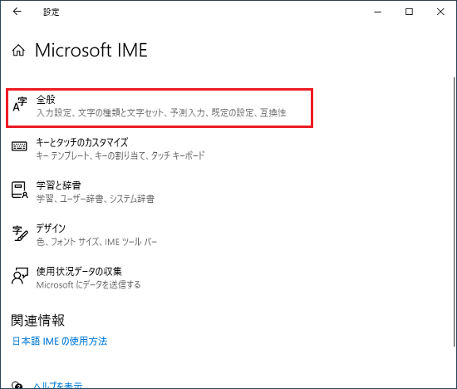The width and height of the screenshot is (457, 389).
Task: Click the brush icon for デザイン
Action: pos(20,234)
